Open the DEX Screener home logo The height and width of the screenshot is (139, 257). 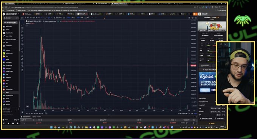(10, 14)
